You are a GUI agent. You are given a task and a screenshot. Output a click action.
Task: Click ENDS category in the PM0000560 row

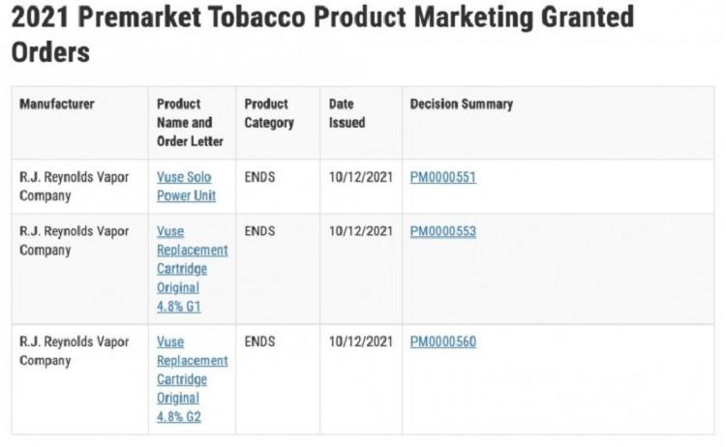[259, 342]
